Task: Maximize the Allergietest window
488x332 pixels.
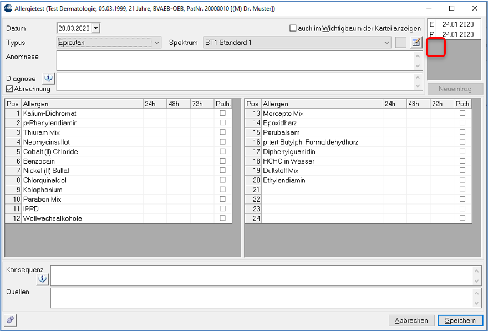Action: [x=451, y=8]
